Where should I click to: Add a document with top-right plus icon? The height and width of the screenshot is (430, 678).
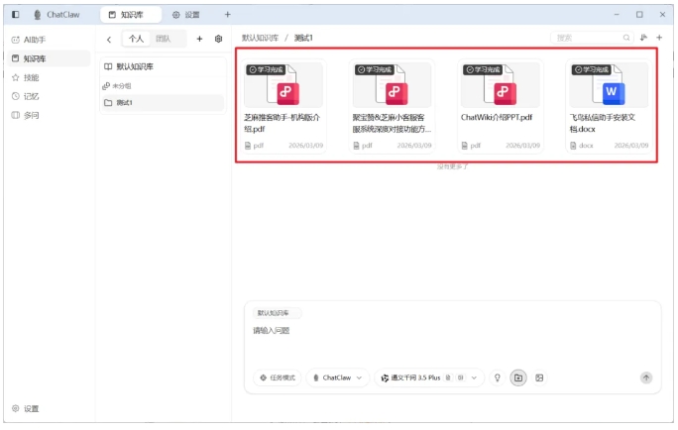pos(659,38)
